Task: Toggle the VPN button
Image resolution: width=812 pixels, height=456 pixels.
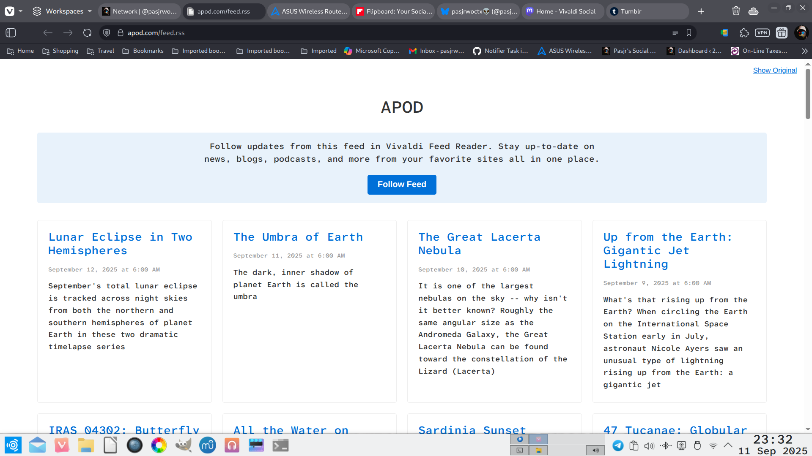Action: click(762, 33)
